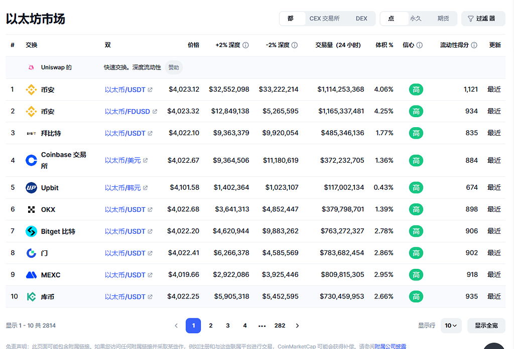The height and width of the screenshot is (349, 514).
Task: Click info icon beside +2% 深度 header
Action: tap(245, 45)
